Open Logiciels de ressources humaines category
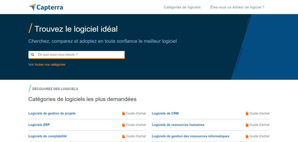 coord(178,125)
